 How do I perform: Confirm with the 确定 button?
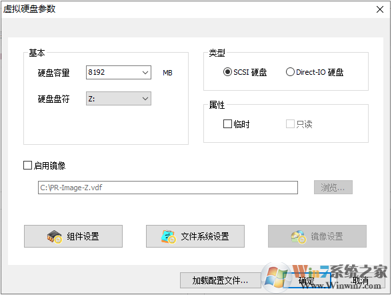307,280
